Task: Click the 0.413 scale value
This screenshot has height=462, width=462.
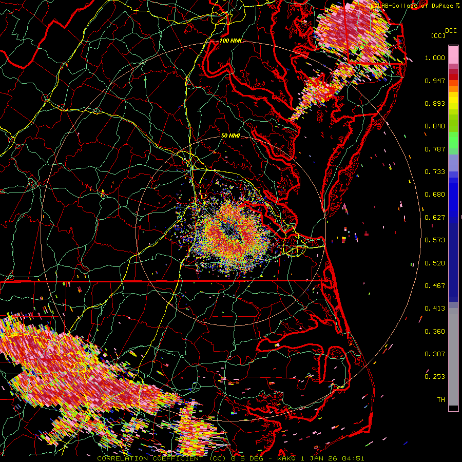Action: click(435, 309)
